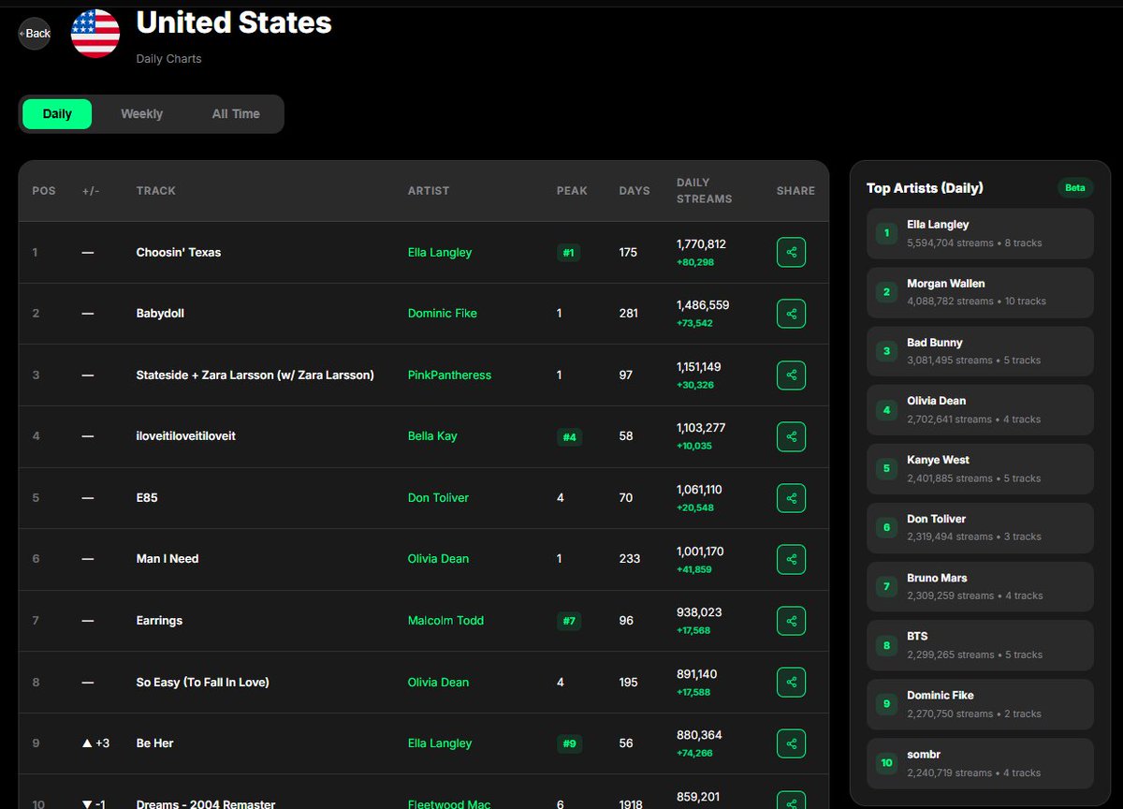The height and width of the screenshot is (809, 1123).
Task: Click the Stateside + Zara Larsson track title
Action: tap(255, 375)
